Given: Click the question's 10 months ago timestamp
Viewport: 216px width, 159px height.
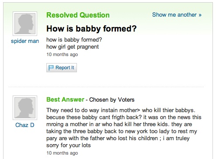Looking at the screenshot, I should pyautogui.click(x=62, y=54).
